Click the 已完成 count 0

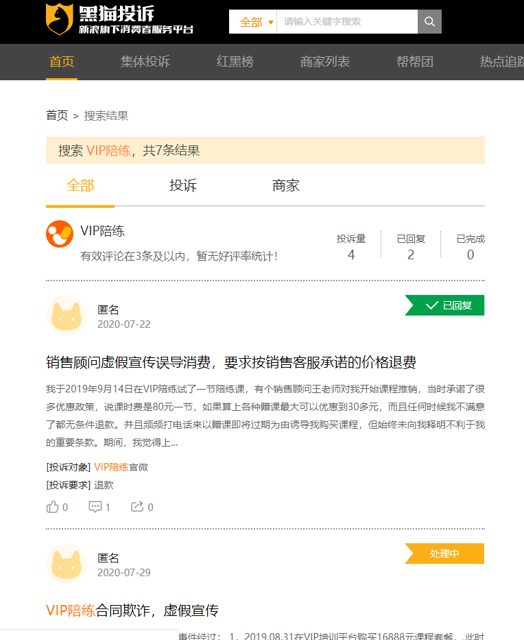click(471, 254)
